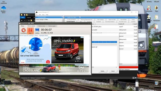Select the Disabled filter tab
Viewport: 161px width, 91px height.
[x=98, y=22]
